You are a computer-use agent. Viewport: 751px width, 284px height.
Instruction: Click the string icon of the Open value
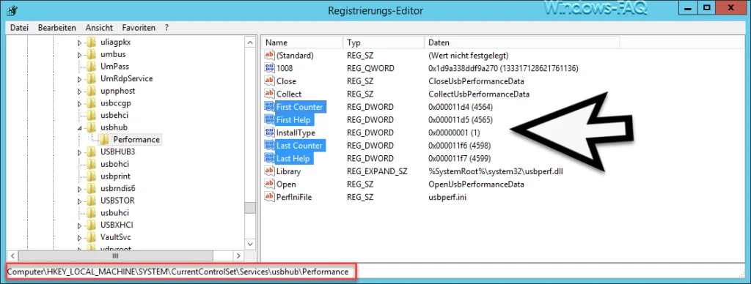point(269,184)
